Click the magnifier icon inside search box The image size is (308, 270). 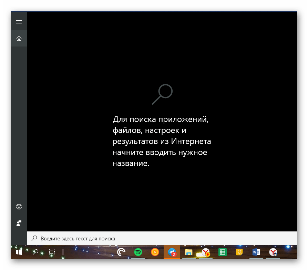(x=34, y=238)
